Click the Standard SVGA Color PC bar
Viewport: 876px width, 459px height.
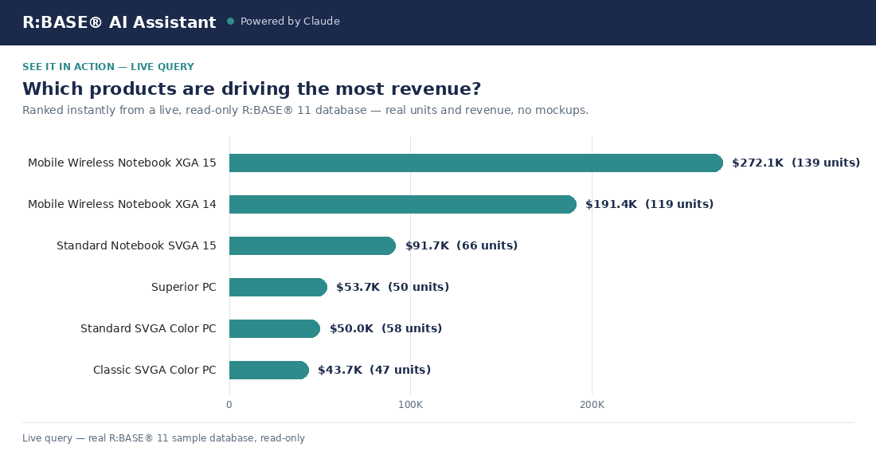(275, 328)
